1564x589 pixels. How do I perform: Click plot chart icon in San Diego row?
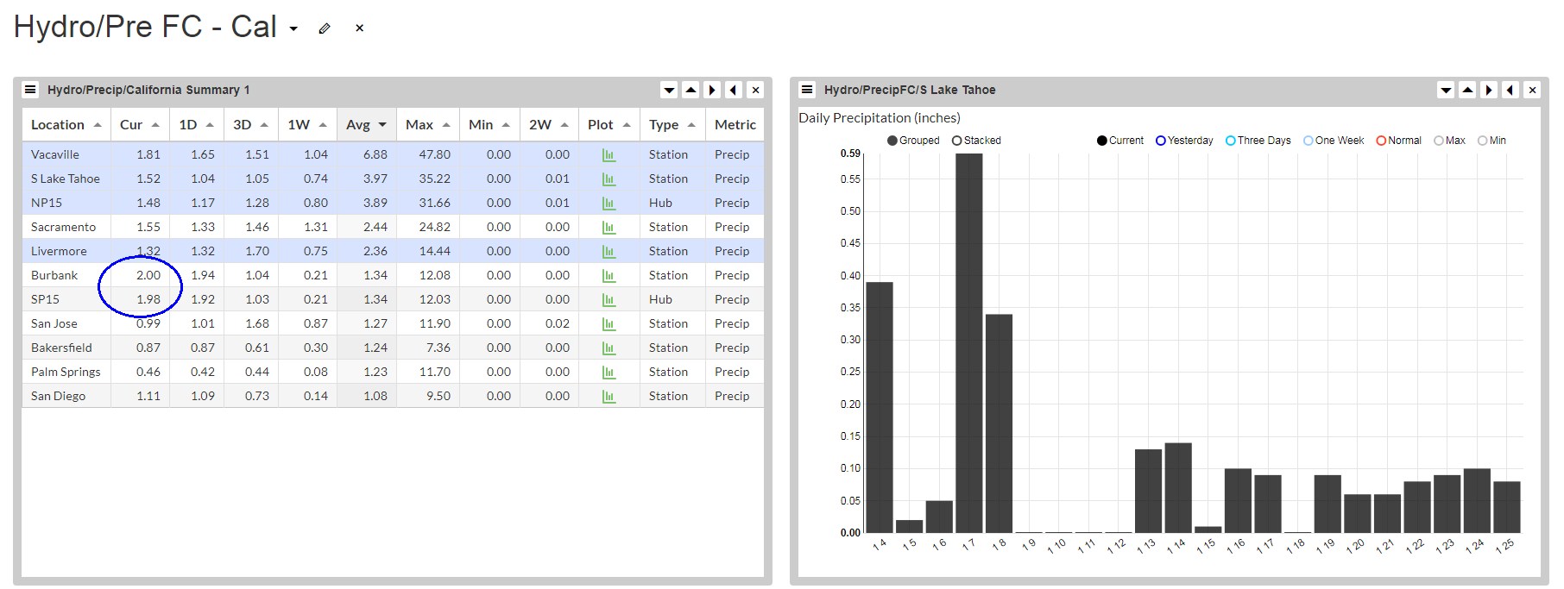point(609,397)
